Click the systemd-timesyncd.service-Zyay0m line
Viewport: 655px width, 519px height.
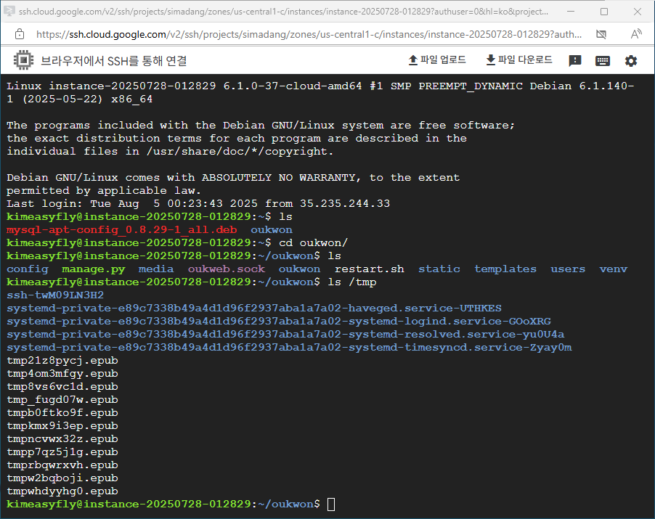(x=289, y=348)
